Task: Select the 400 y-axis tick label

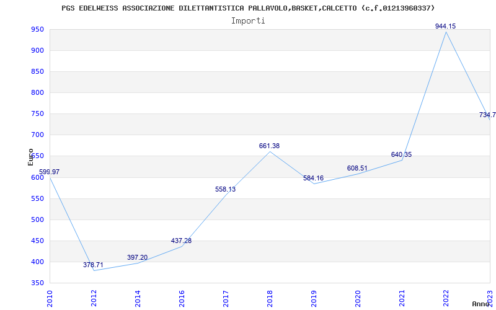Action: 37,262
